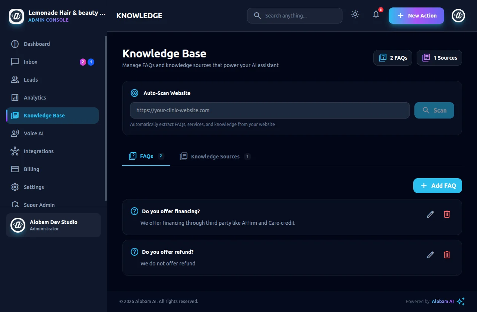Viewport: 477px width, 312px height.
Task: Open user avatar in top bar
Action: coord(458,16)
